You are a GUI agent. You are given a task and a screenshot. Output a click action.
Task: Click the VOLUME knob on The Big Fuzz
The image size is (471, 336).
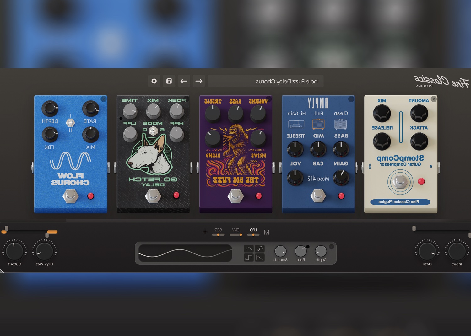pyautogui.click(x=258, y=113)
